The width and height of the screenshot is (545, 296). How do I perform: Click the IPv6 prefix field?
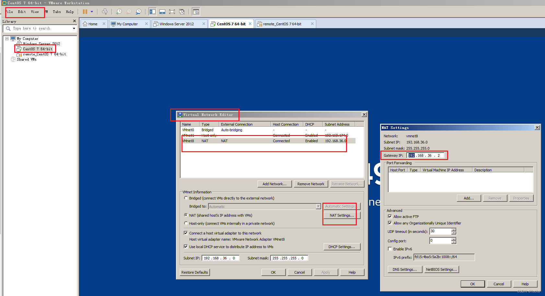point(444,257)
